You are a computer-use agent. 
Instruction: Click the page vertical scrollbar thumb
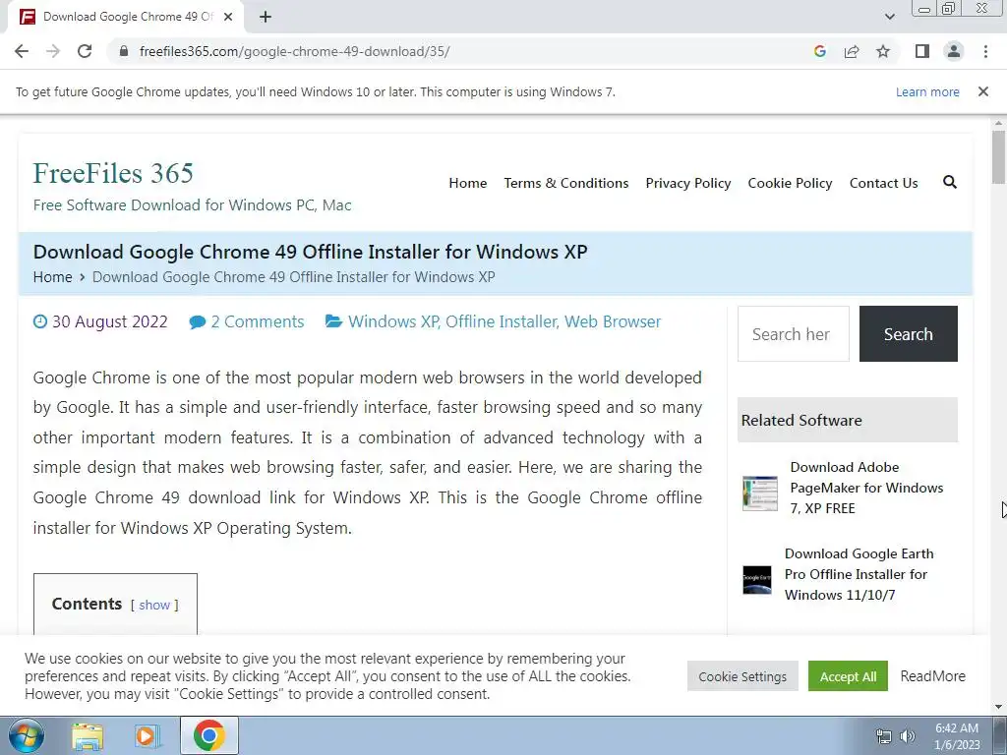pos(999,156)
